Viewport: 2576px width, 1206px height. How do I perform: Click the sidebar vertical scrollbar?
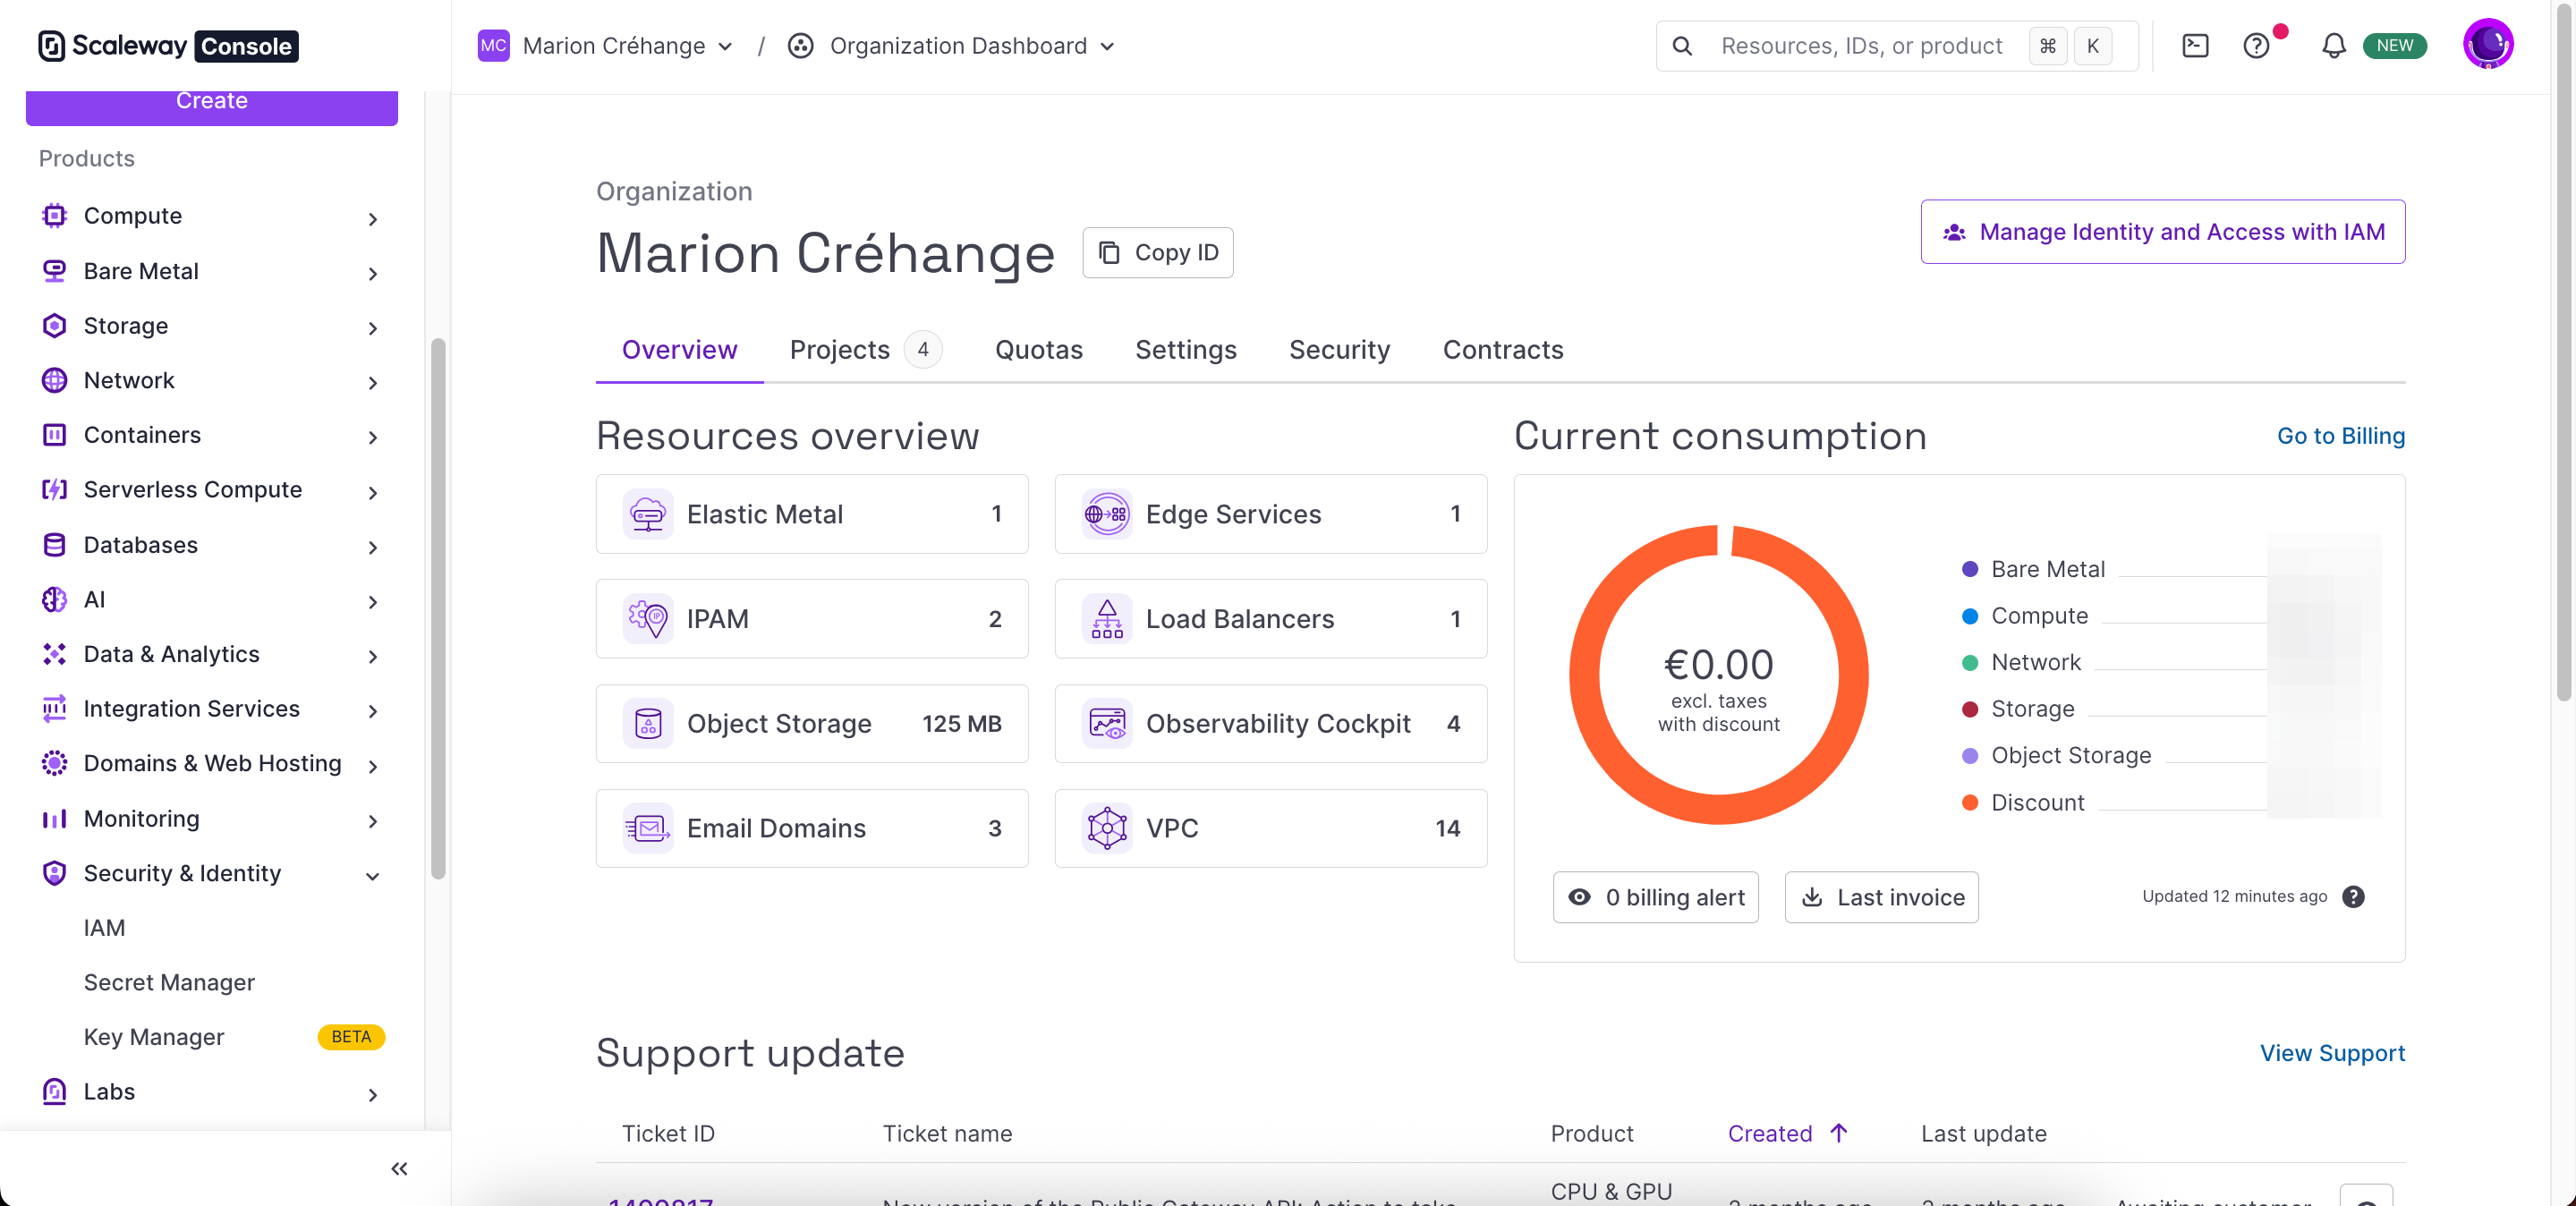437,608
